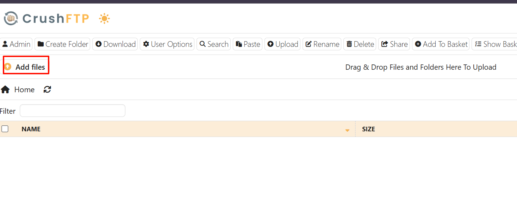Focus the Filter text field
517x219 pixels.
coord(73,111)
